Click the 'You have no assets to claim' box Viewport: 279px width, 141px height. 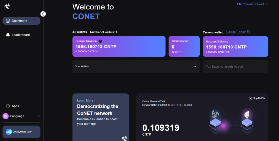pos(235,67)
